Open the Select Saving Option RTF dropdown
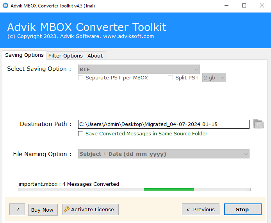This screenshot has height=223, width=271. 139,69
